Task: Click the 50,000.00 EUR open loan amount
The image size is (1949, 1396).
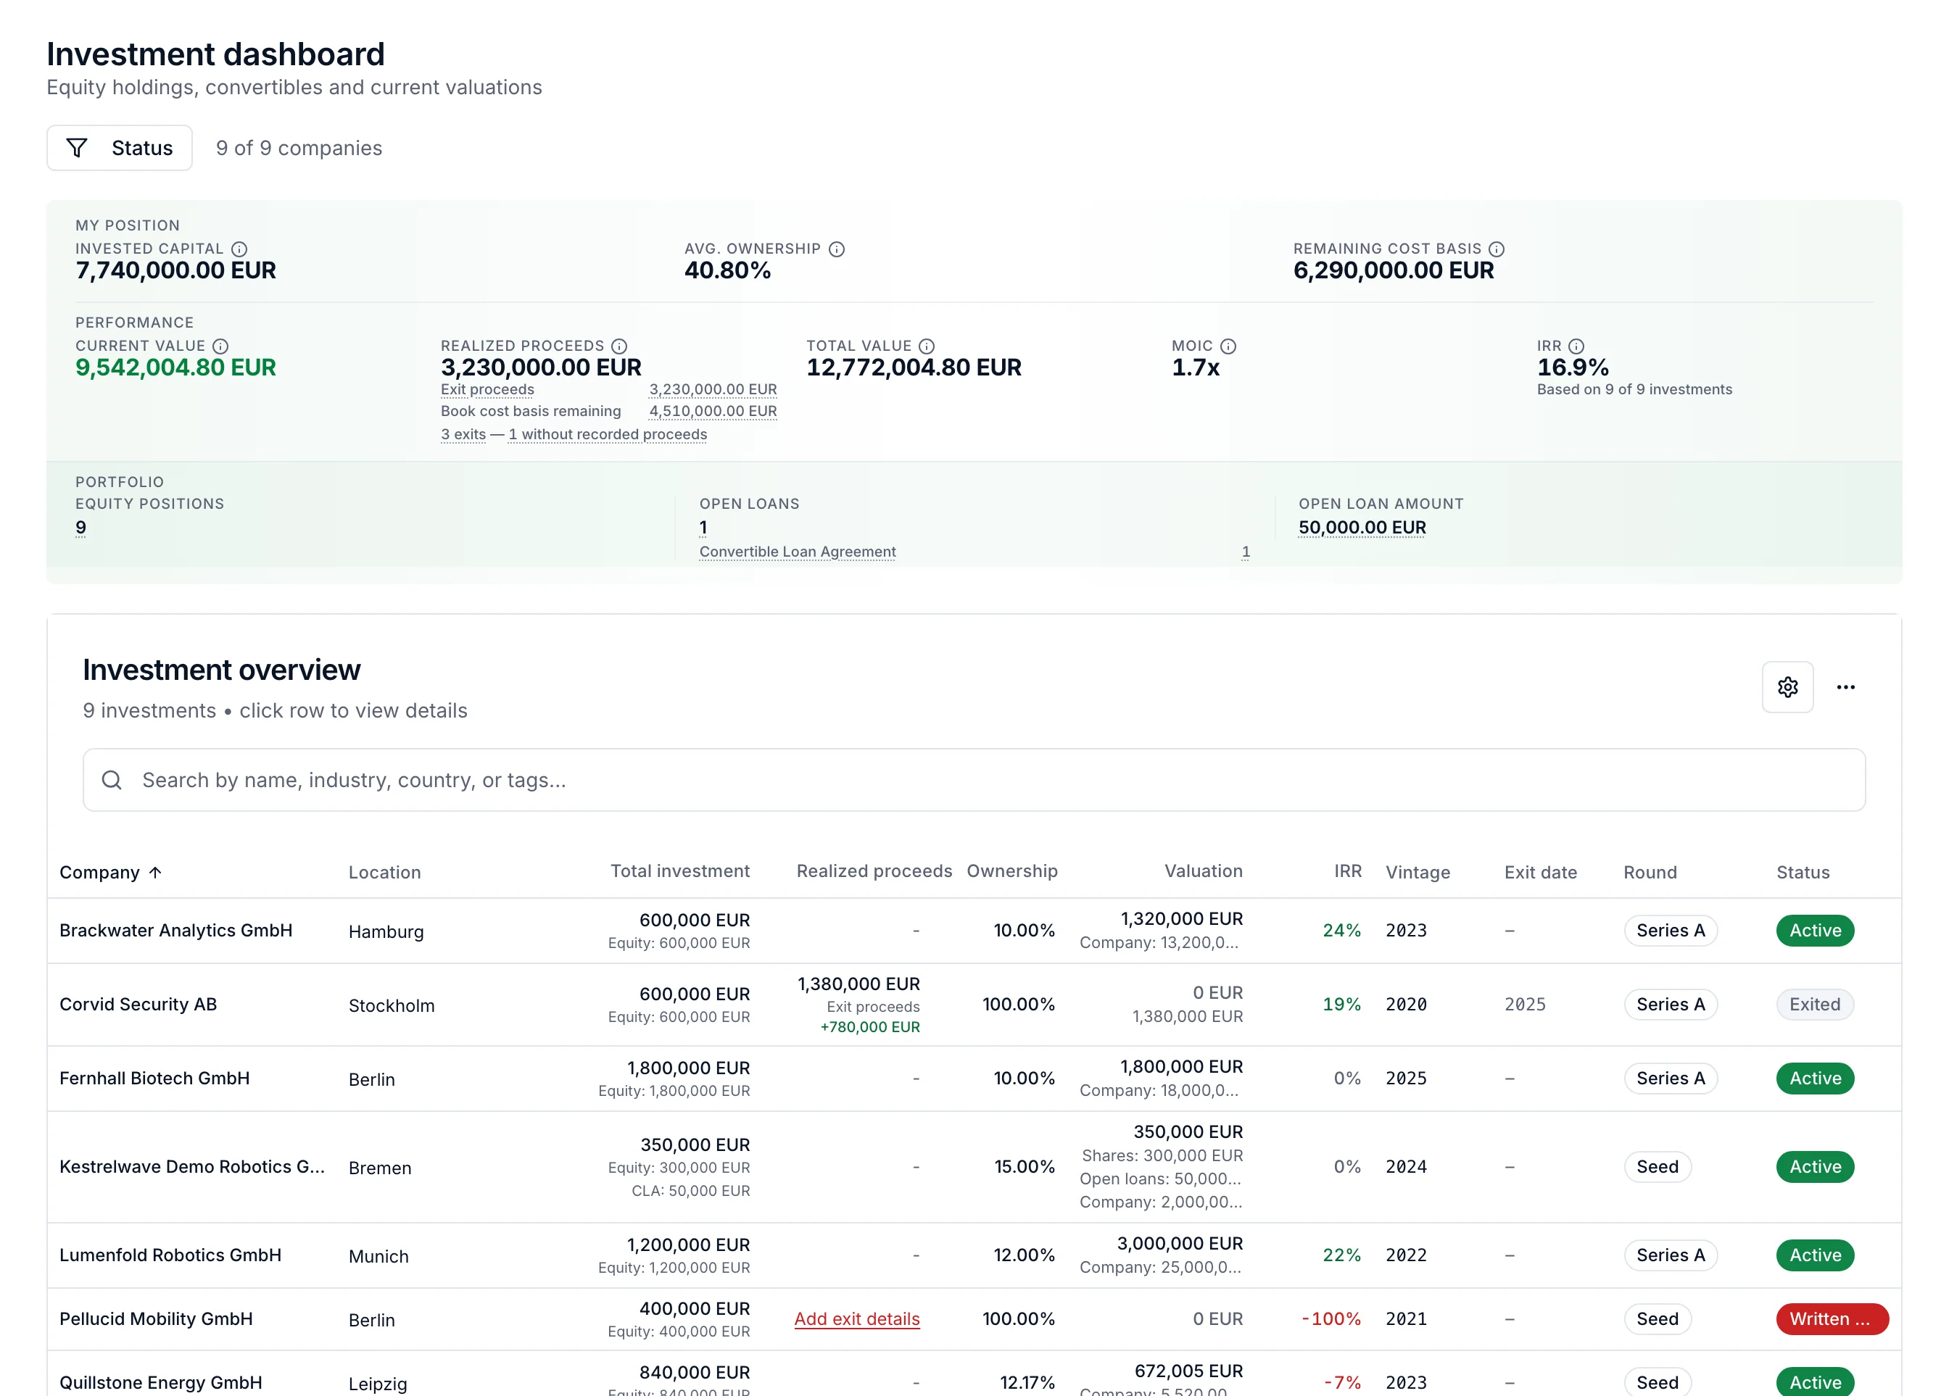Action: click(1362, 528)
